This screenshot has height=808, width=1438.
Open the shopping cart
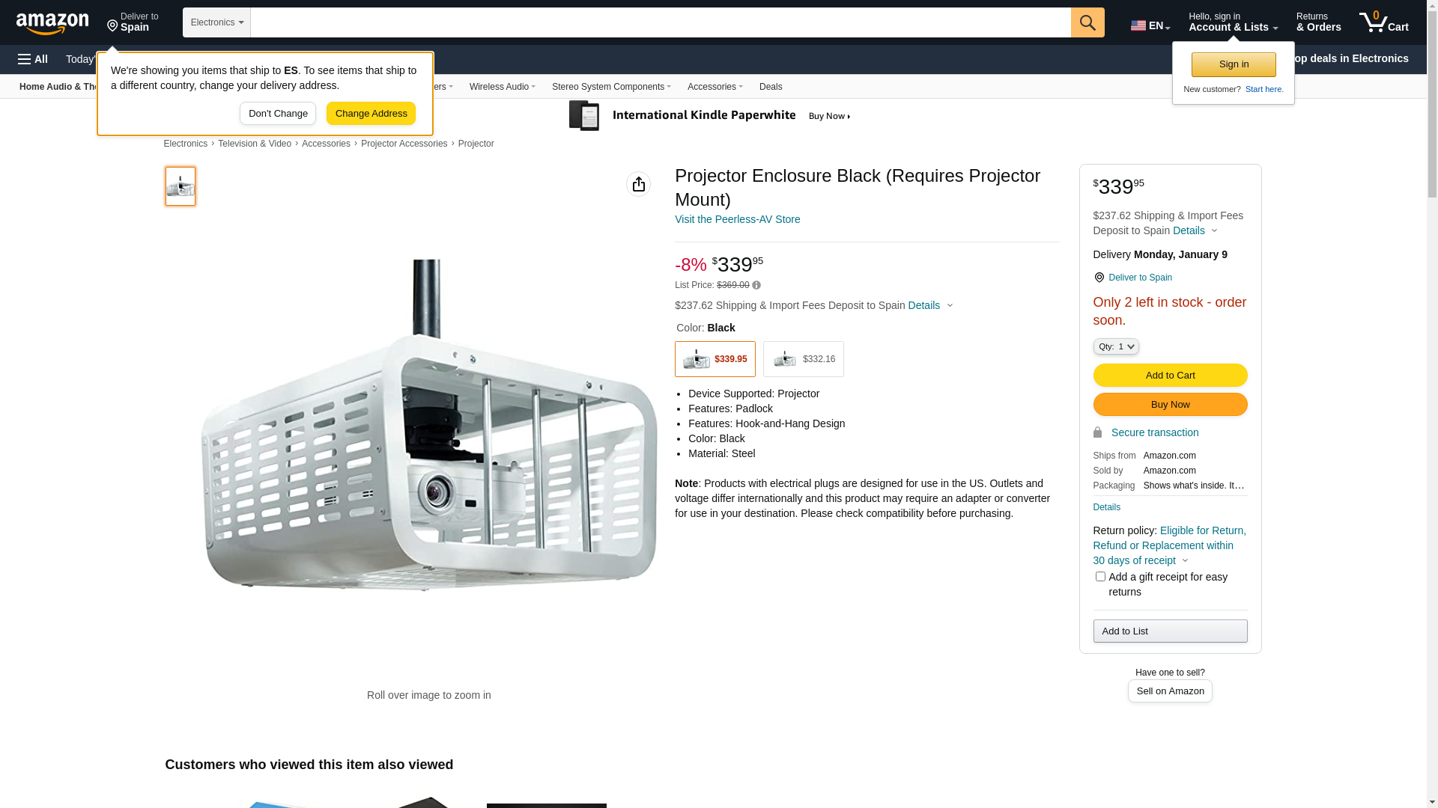(x=1383, y=22)
